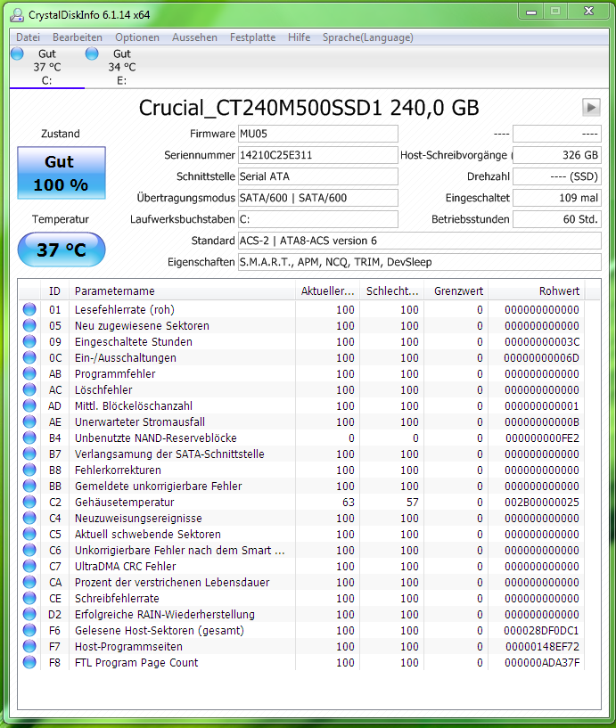Click the Laufwerksbuchstaben field C:
The width and height of the screenshot is (616, 728).
tap(317, 219)
